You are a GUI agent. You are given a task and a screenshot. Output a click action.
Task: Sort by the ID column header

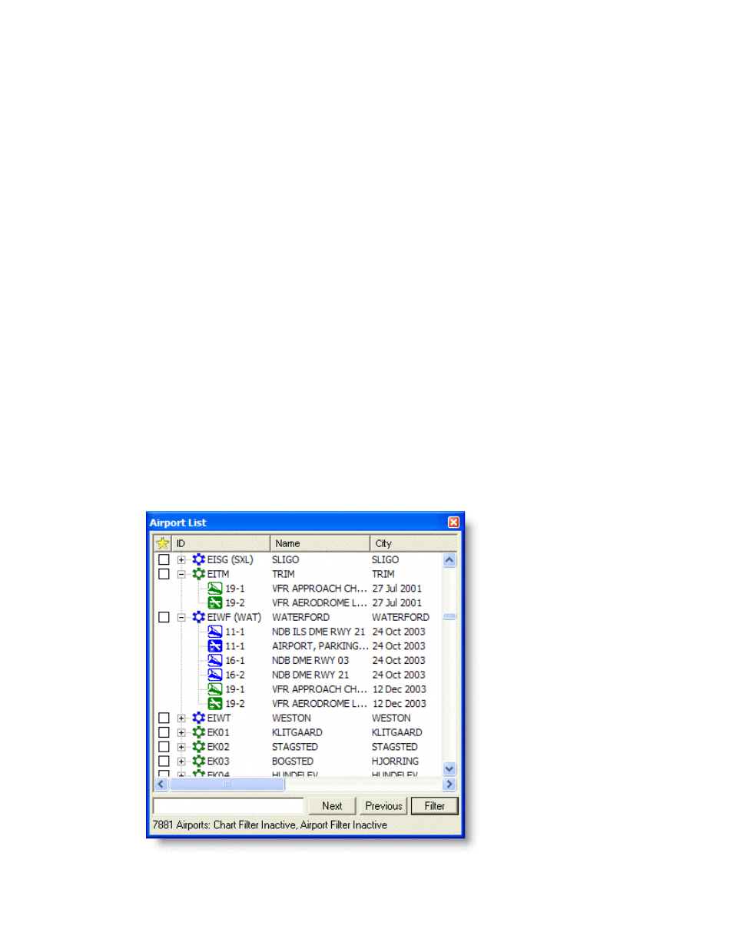coord(221,543)
